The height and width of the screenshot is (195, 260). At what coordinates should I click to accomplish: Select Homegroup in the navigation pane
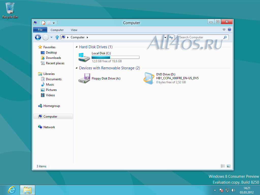click(51, 106)
